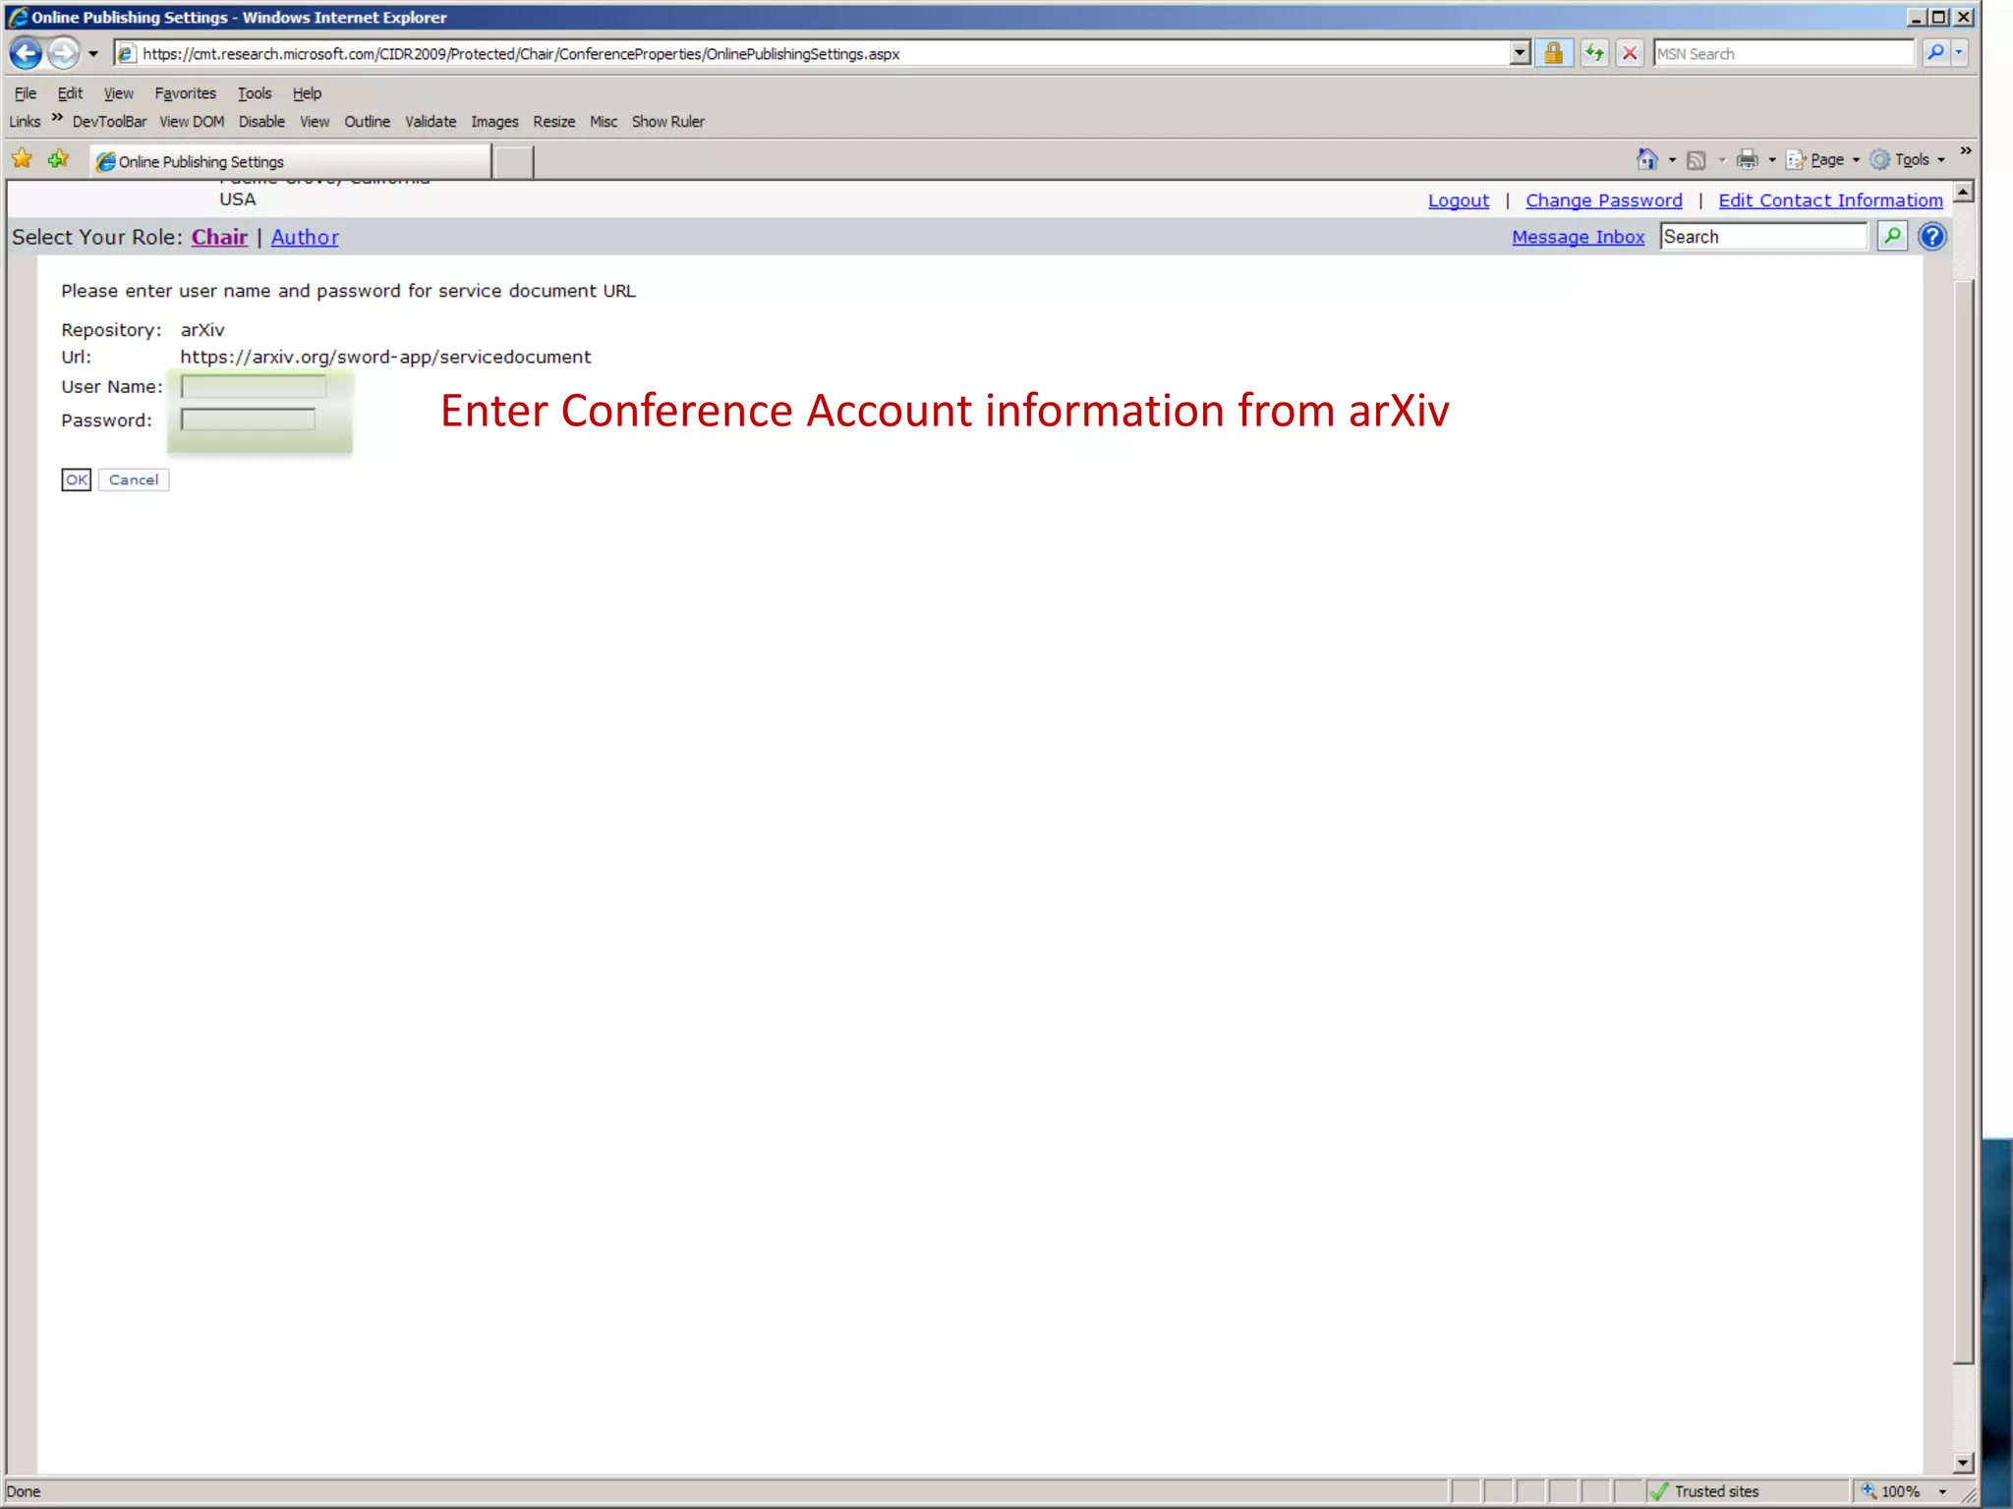Click the Refresh page icon
2013x1509 pixels.
(x=1594, y=53)
